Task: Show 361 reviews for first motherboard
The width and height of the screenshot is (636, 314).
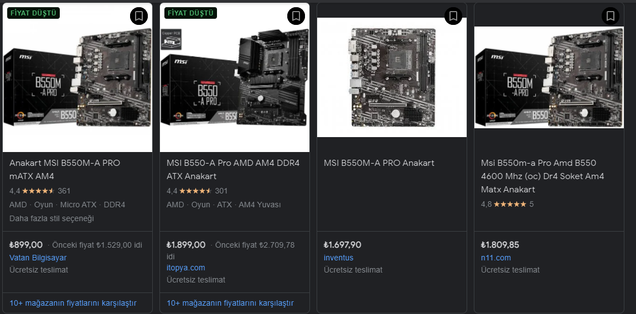Action: (64, 191)
